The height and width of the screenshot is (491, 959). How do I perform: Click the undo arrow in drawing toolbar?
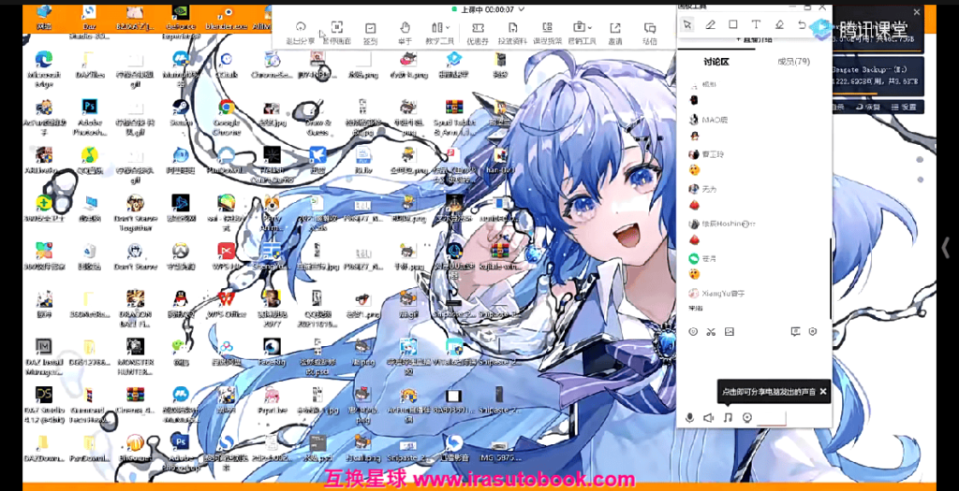[x=802, y=24]
